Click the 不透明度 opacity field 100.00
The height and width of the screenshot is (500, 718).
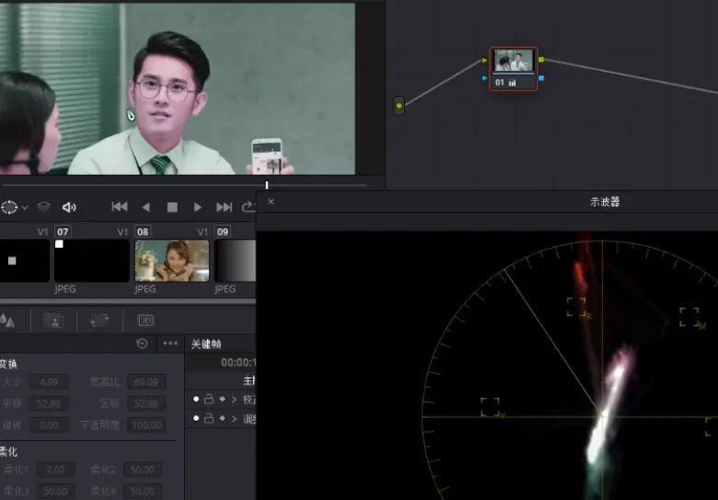146,424
